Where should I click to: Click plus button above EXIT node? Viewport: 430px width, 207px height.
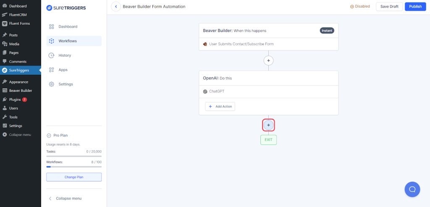268,125
